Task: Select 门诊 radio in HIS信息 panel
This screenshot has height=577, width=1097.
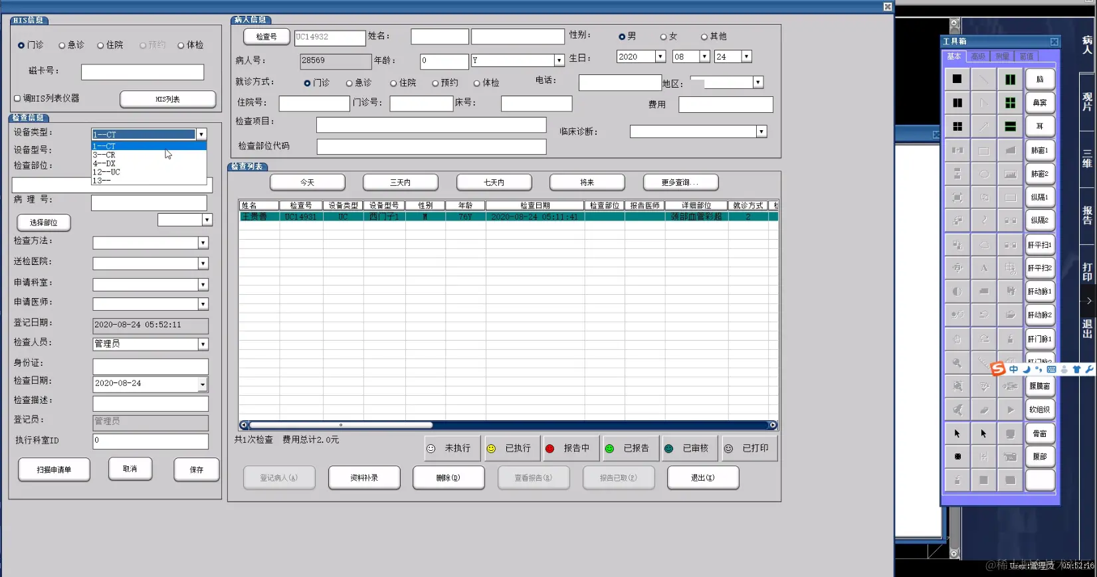Action: pos(21,45)
